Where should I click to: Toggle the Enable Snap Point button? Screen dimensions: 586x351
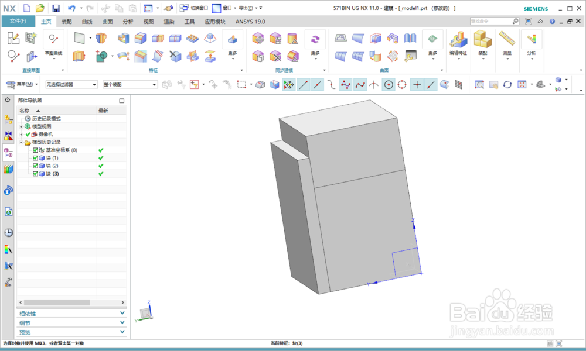(x=288, y=85)
